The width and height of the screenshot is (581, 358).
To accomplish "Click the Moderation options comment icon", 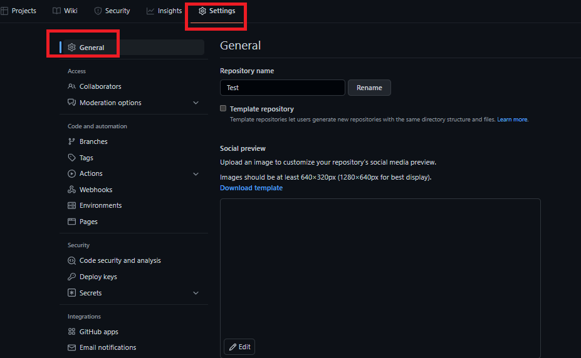I will click(71, 103).
